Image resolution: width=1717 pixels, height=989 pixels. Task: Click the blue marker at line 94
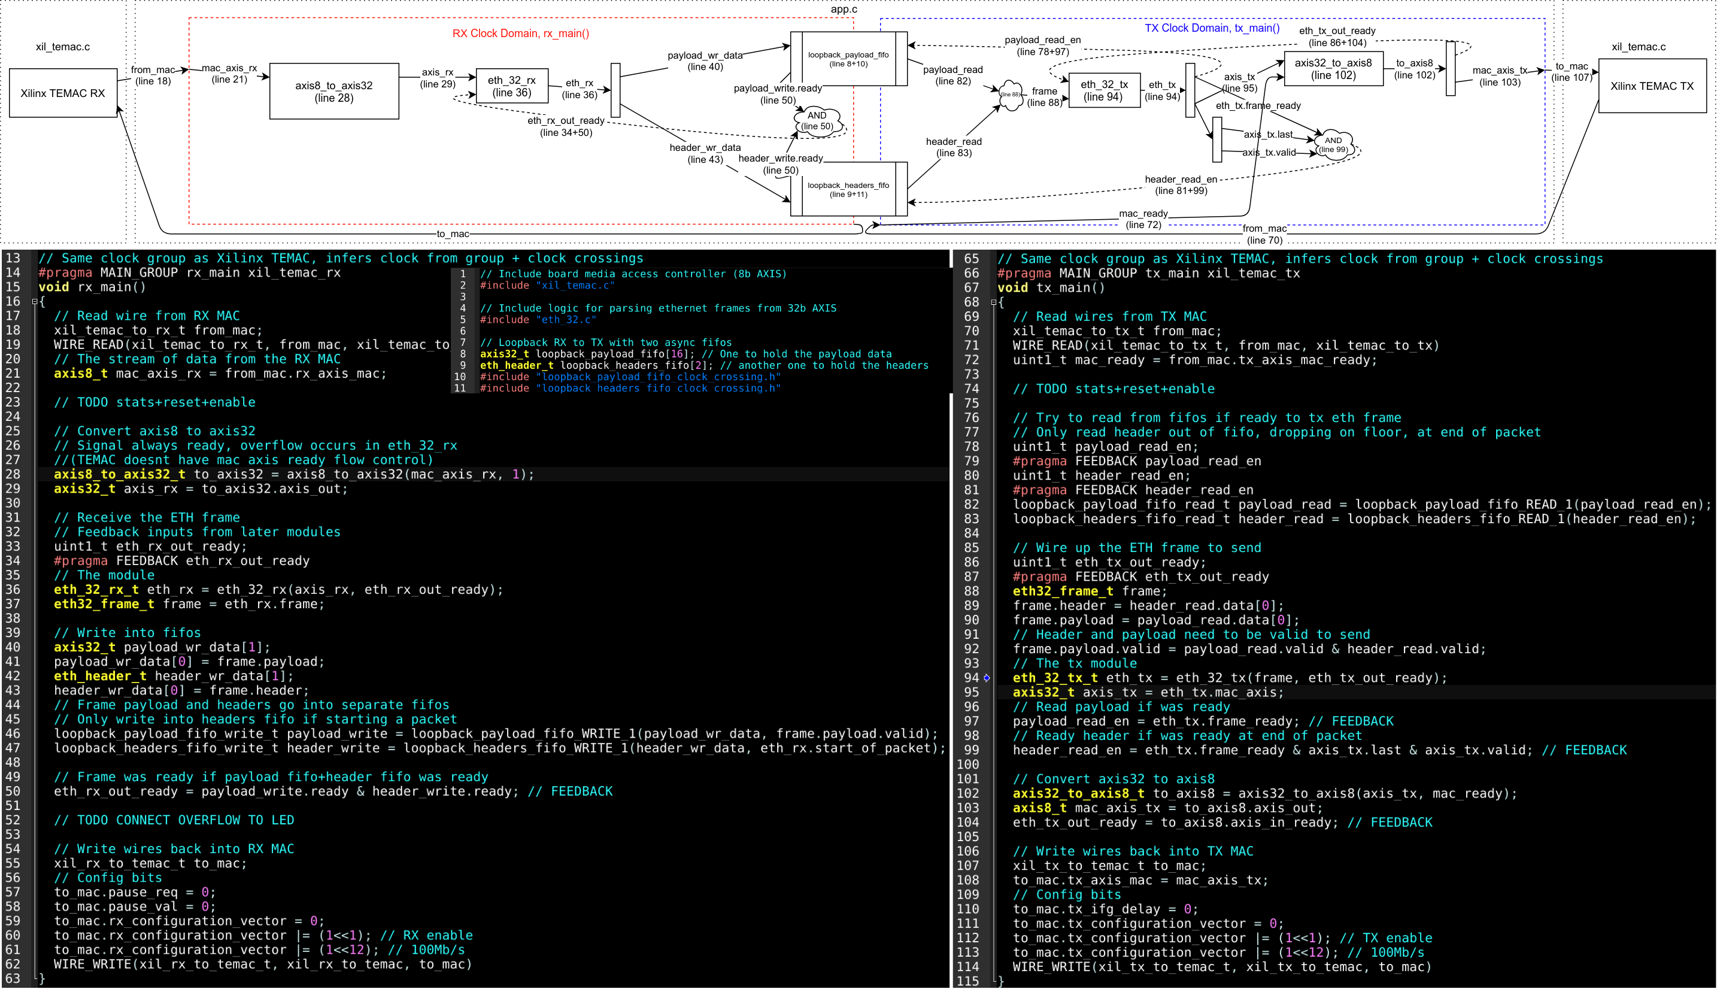[987, 678]
